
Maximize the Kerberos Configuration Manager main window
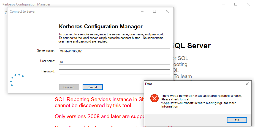pyautogui.click(x=236, y=4)
